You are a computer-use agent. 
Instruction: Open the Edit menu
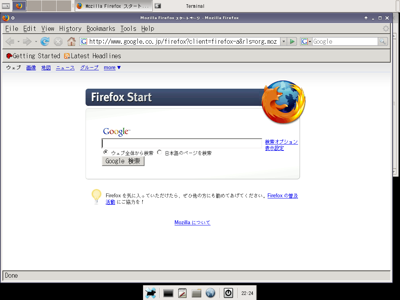coord(30,29)
